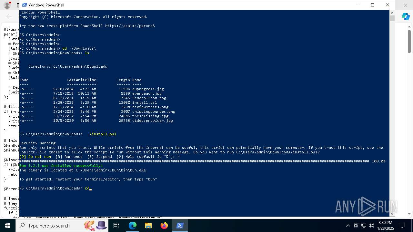Click the everyeach.jpg file name
Screen dimensions: 413x232
point(147,93)
